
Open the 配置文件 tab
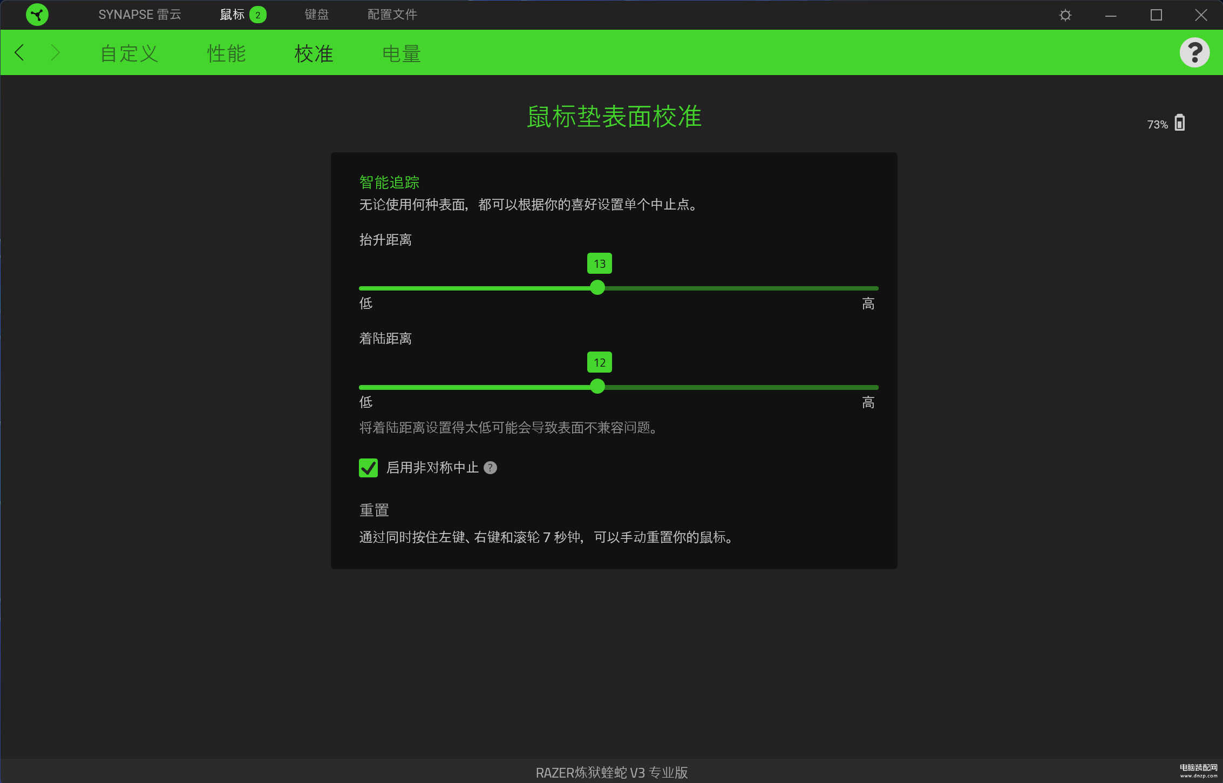[x=392, y=15]
